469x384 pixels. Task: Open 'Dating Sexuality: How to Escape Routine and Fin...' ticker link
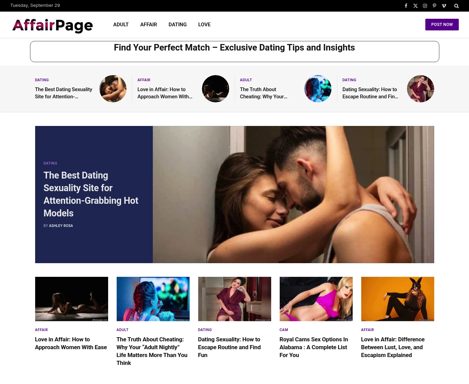(370, 93)
